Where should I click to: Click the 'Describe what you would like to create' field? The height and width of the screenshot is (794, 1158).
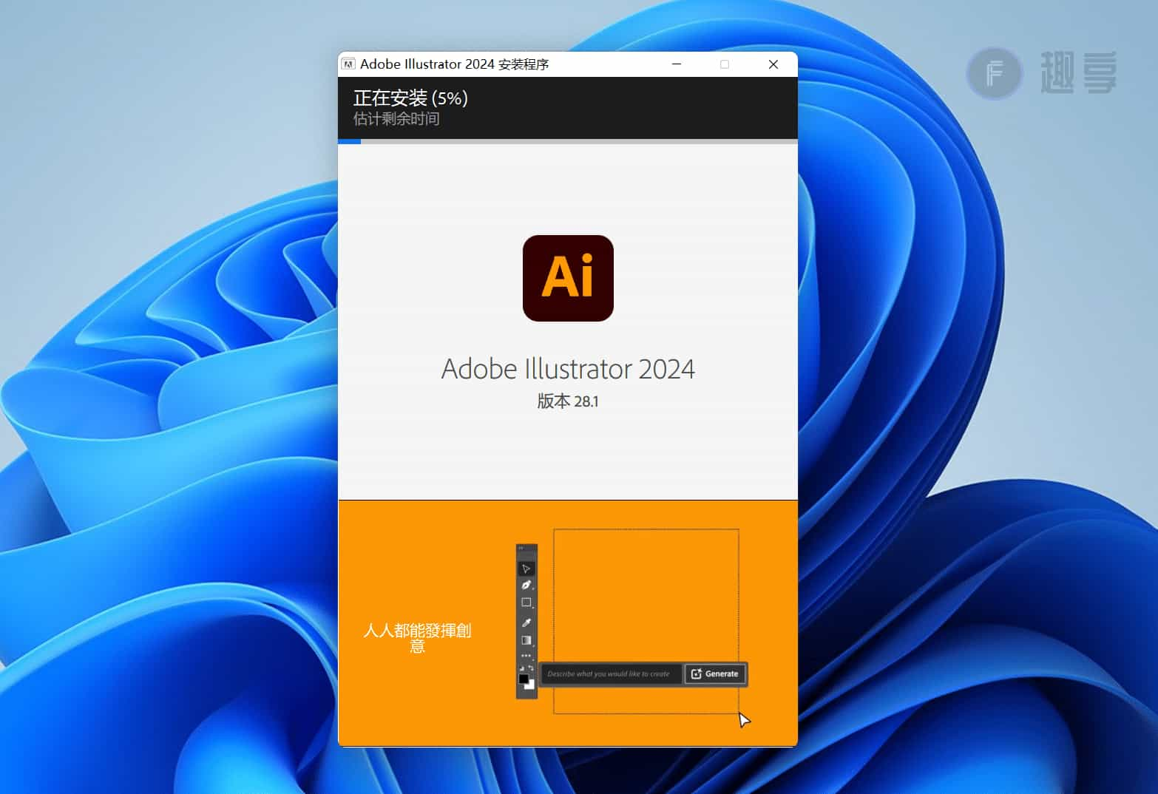tap(610, 673)
